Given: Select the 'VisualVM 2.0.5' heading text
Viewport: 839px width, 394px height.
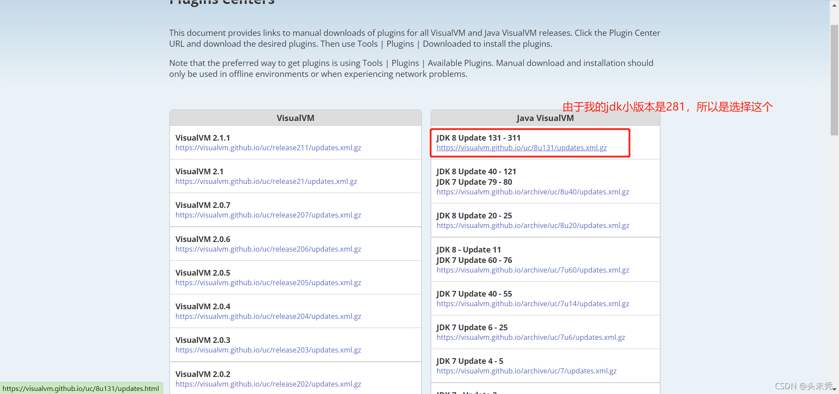Looking at the screenshot, I should [x=203, y=273].
